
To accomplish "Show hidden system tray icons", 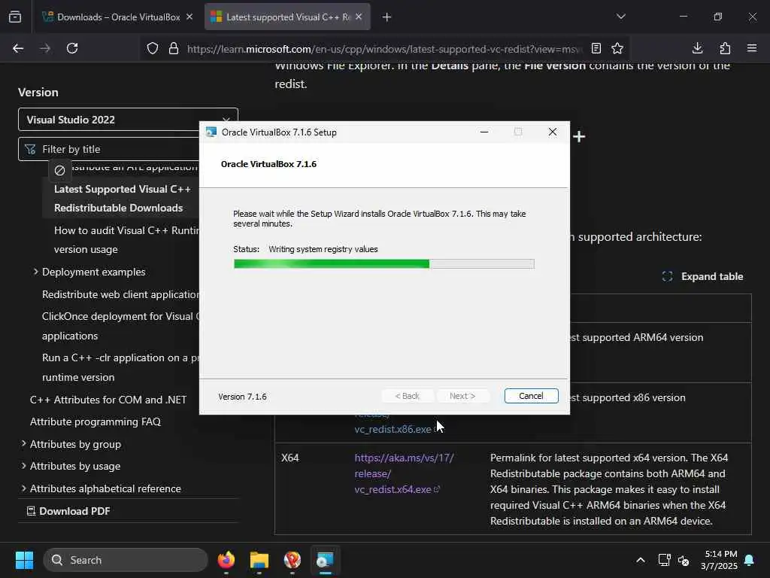I will [x=641, y=560].
